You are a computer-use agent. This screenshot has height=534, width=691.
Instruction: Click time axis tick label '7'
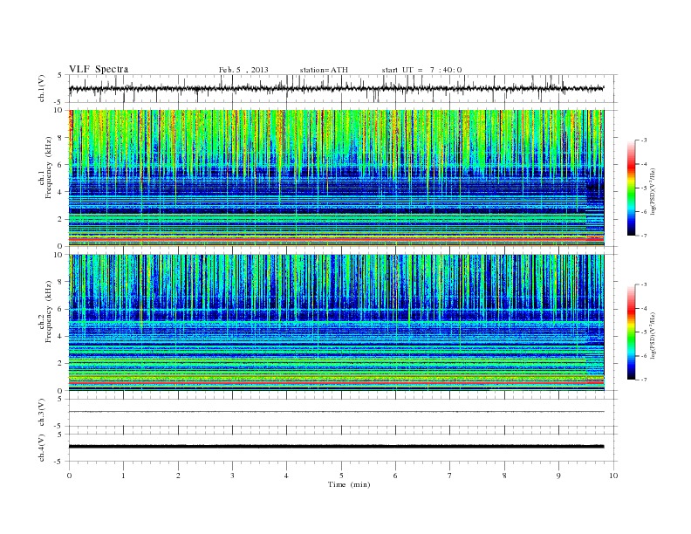click(x=450, y=476)
